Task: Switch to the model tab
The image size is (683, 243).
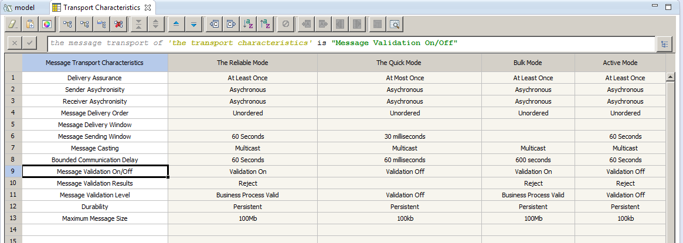Action: pos(19,8)
